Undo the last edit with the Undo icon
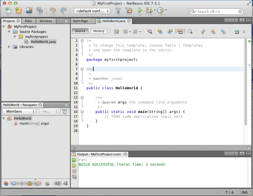This screenshot has width=253, height=196. [53, 11]
